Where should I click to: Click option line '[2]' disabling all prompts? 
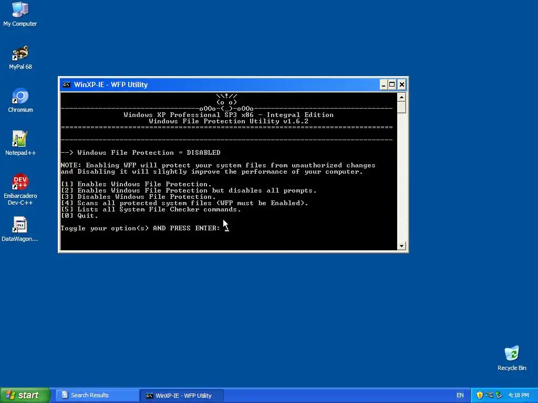(x=189, y=190)
